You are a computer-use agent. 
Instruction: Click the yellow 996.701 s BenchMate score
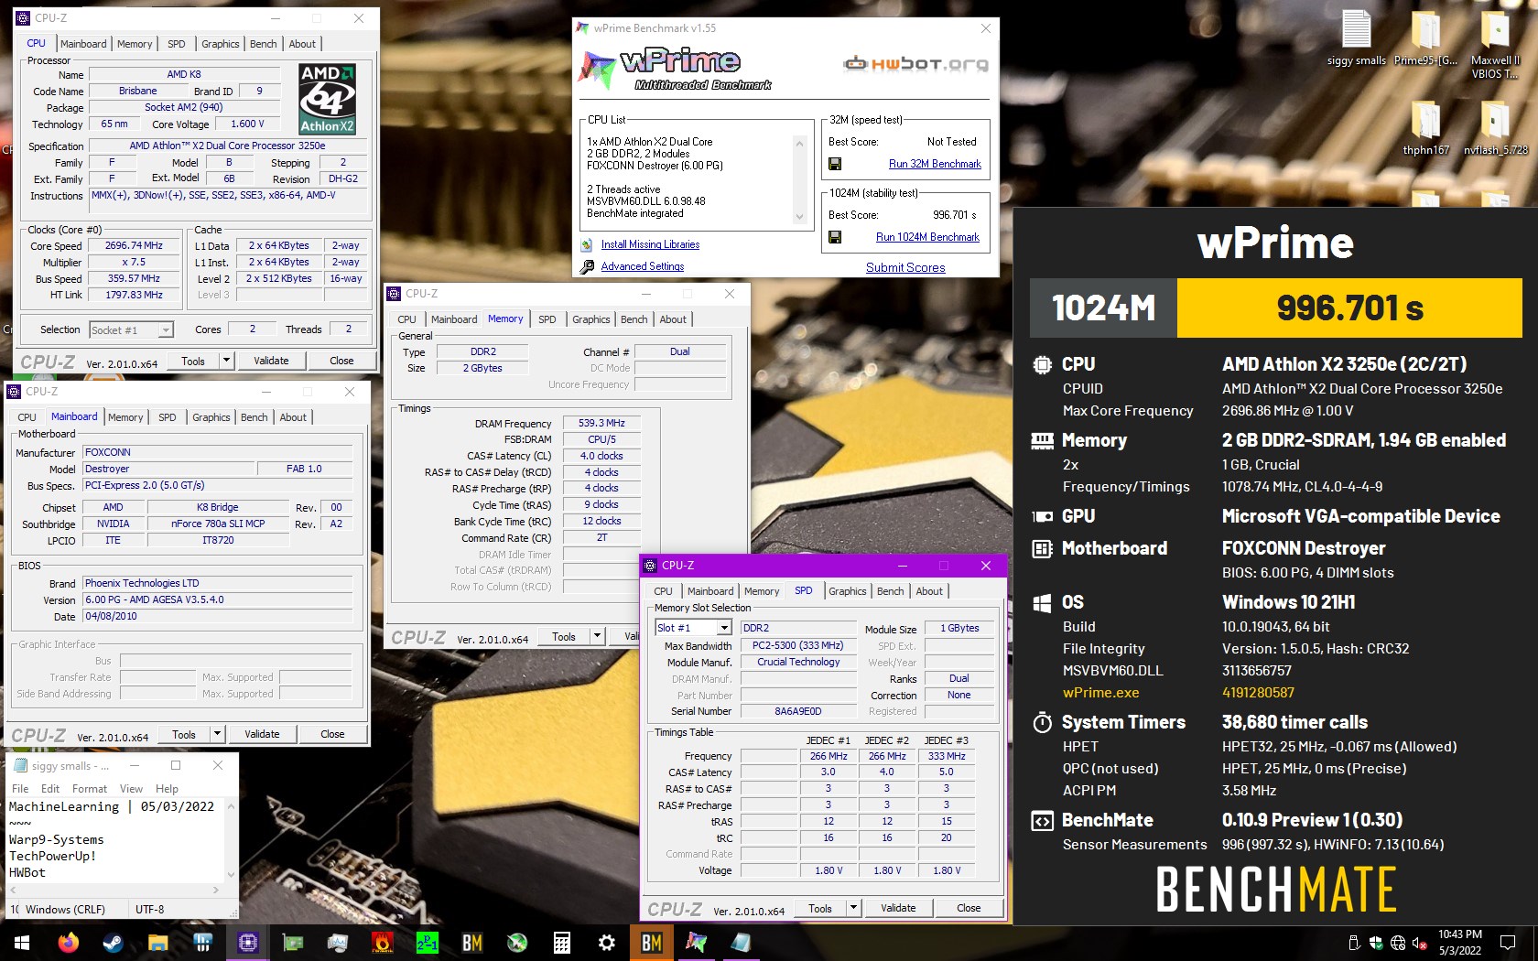[1349, 308]
